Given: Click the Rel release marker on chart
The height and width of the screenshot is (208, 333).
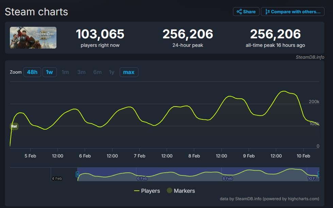Looking at the screenshot, I should tap(14, 126).
